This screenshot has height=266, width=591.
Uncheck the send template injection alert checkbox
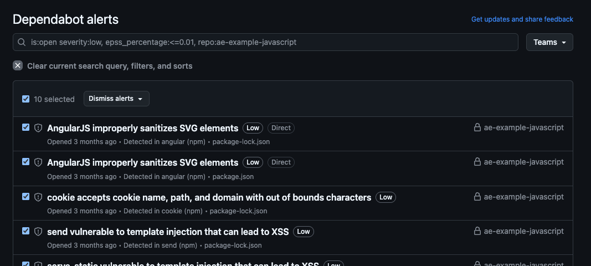coord(25,231)
